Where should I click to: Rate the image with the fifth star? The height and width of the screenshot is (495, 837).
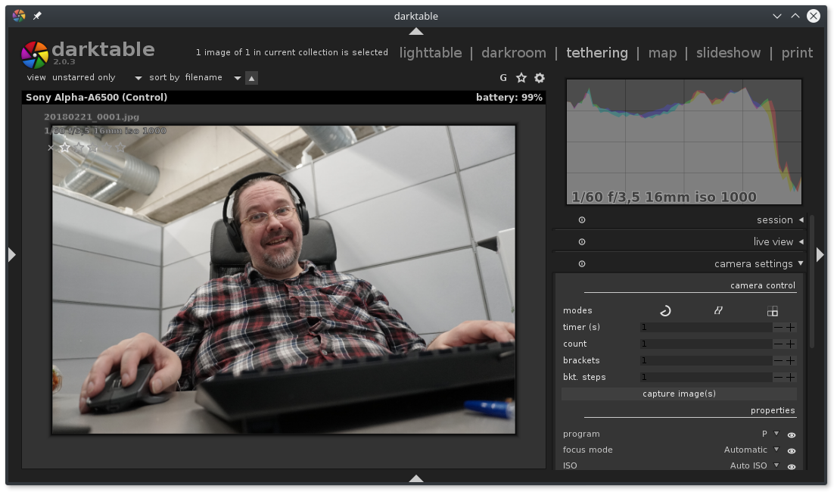point(120,147)
